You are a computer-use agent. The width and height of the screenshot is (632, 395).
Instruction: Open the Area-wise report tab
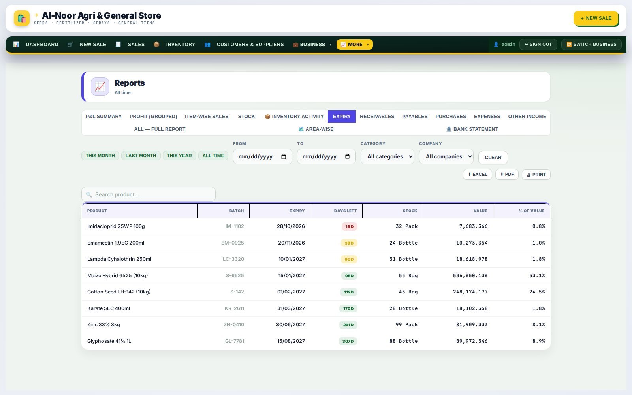click(x=316, y=129)
